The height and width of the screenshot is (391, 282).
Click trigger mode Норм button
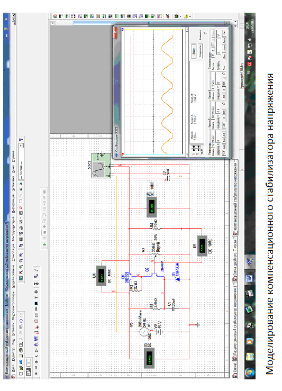(x=224, y=48)
